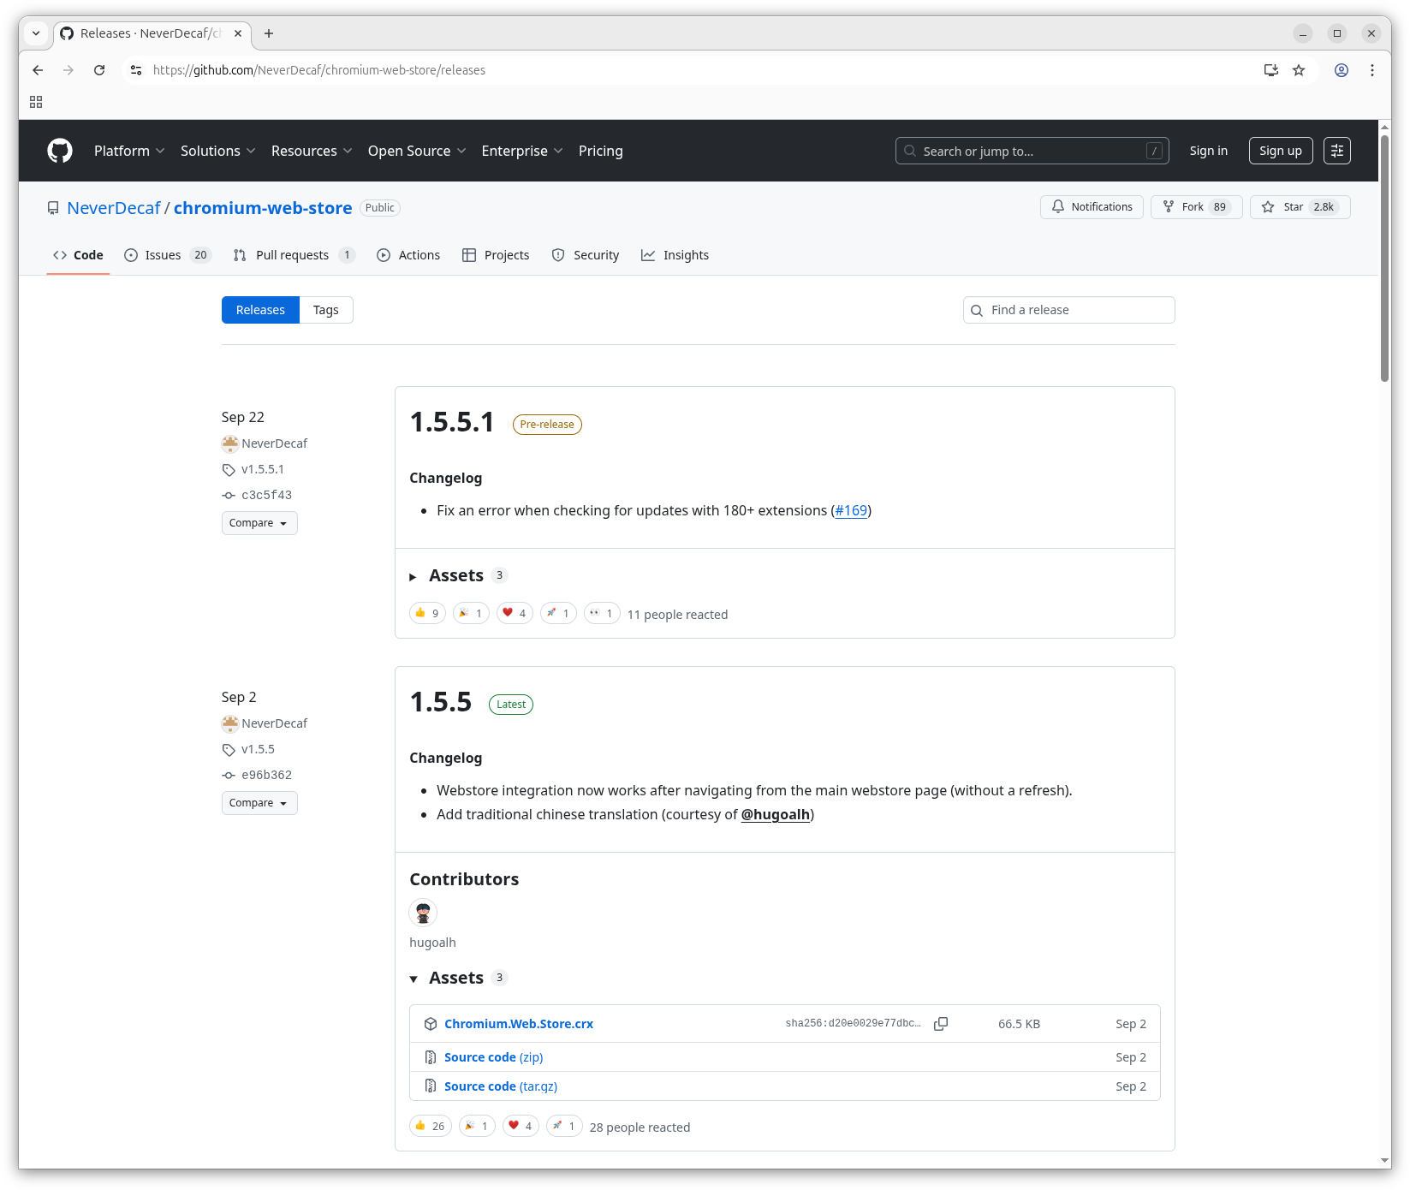Toggle heart reaction on release 1.5.5

[x=520, y=1126]
